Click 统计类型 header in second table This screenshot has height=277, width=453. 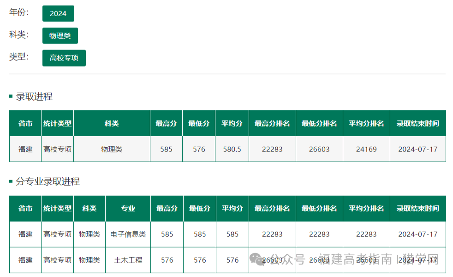[58, 209]
